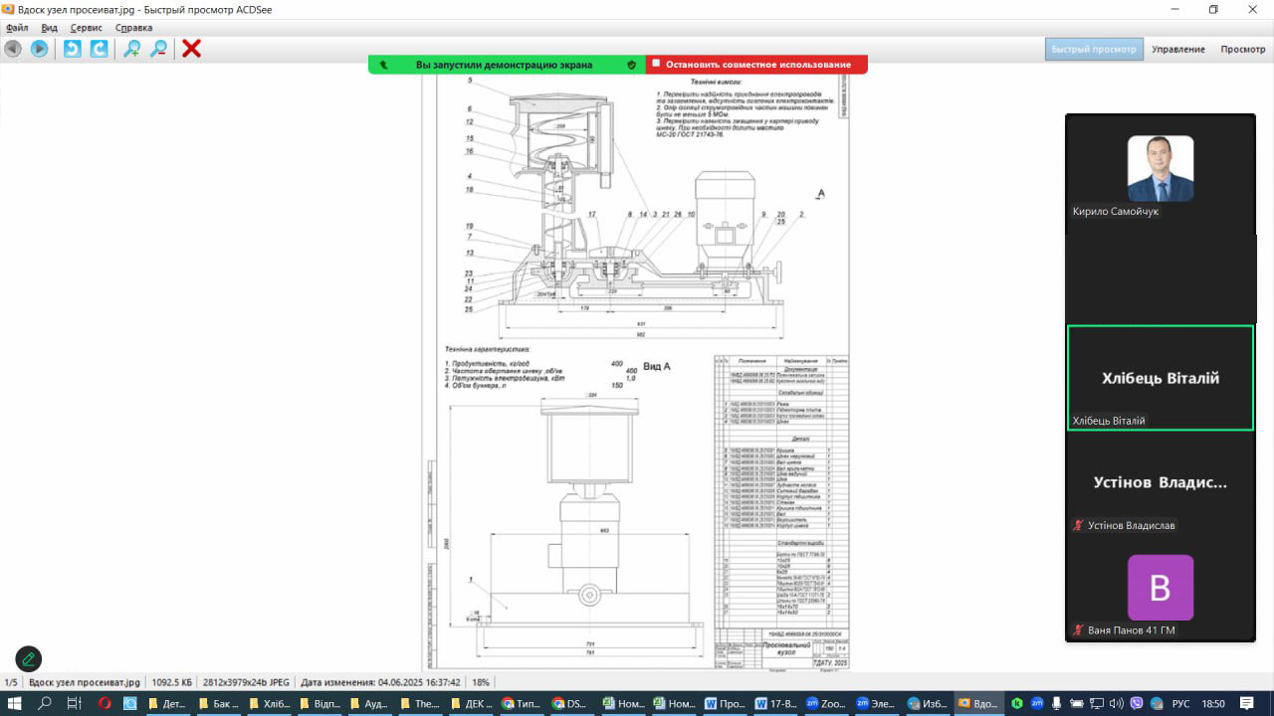Click the РУС language indicator in the tray
1274x716 pixels.
(x=1178, y=703)
